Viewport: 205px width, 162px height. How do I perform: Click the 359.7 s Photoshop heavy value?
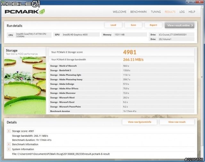click(127, 80)
